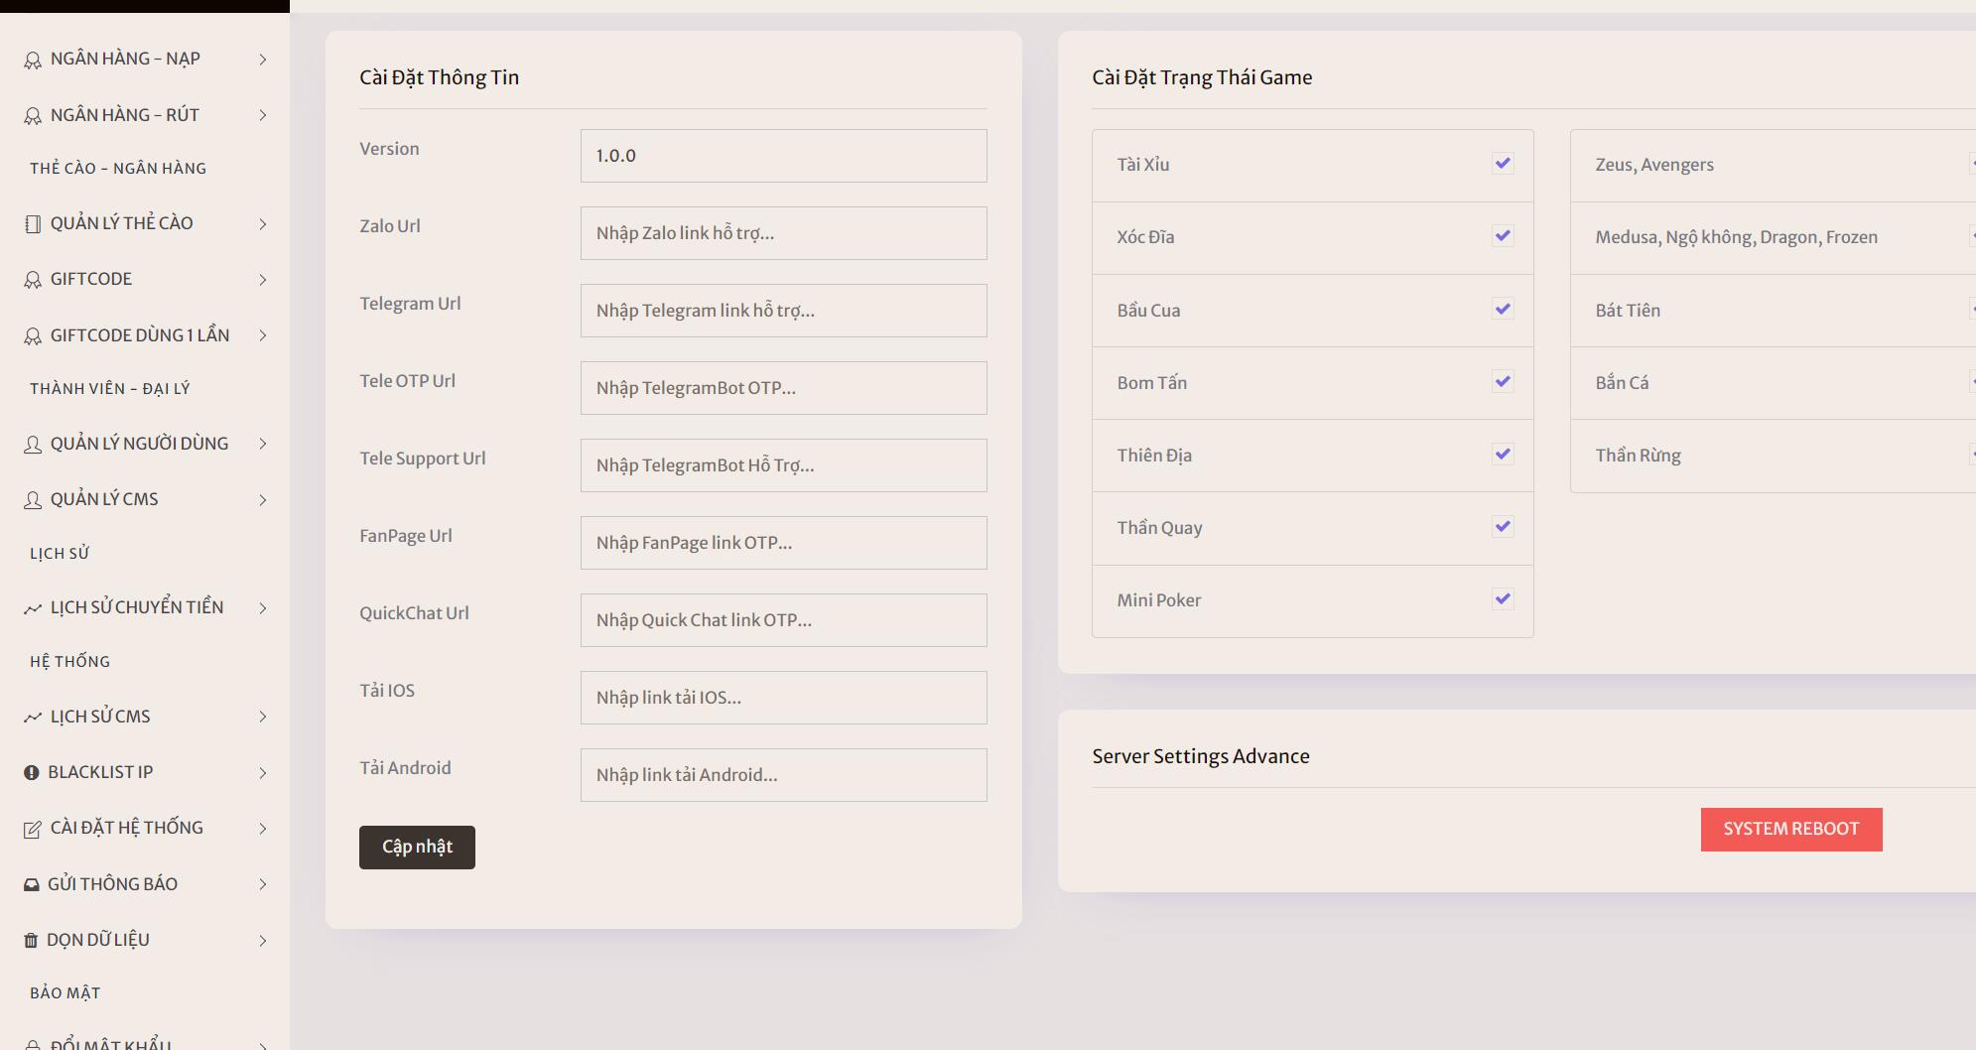Click the Server Settings Advance heading
Image resolution: width=1976 pixels, height=1050 pixels.
click(1201, 756)
